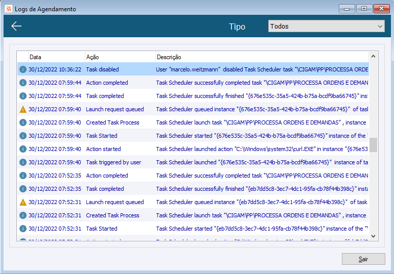Click the info icon on the Task triggered by user row
Image resolution: width=394 pixels, height=274 pixels.
pos(23,162)
